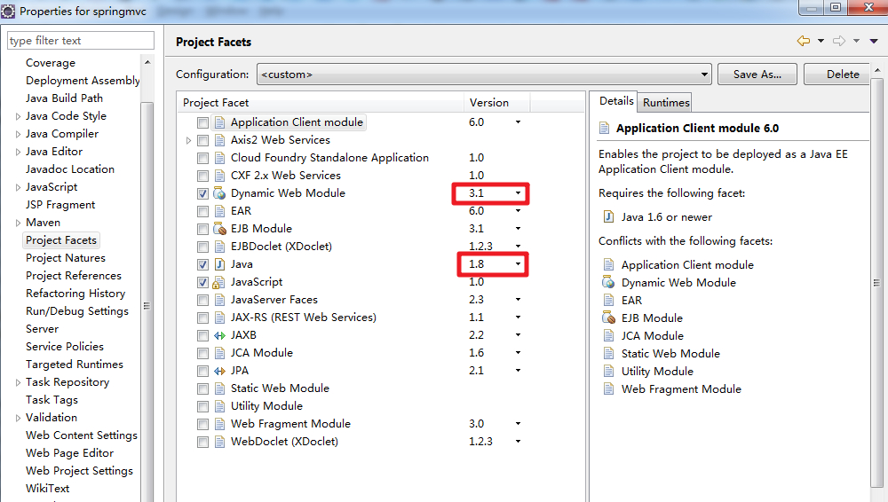The width and height of the screenshot is (888, 502).
Task: Open the JPA version dropdown
Action: pos(518,371)
